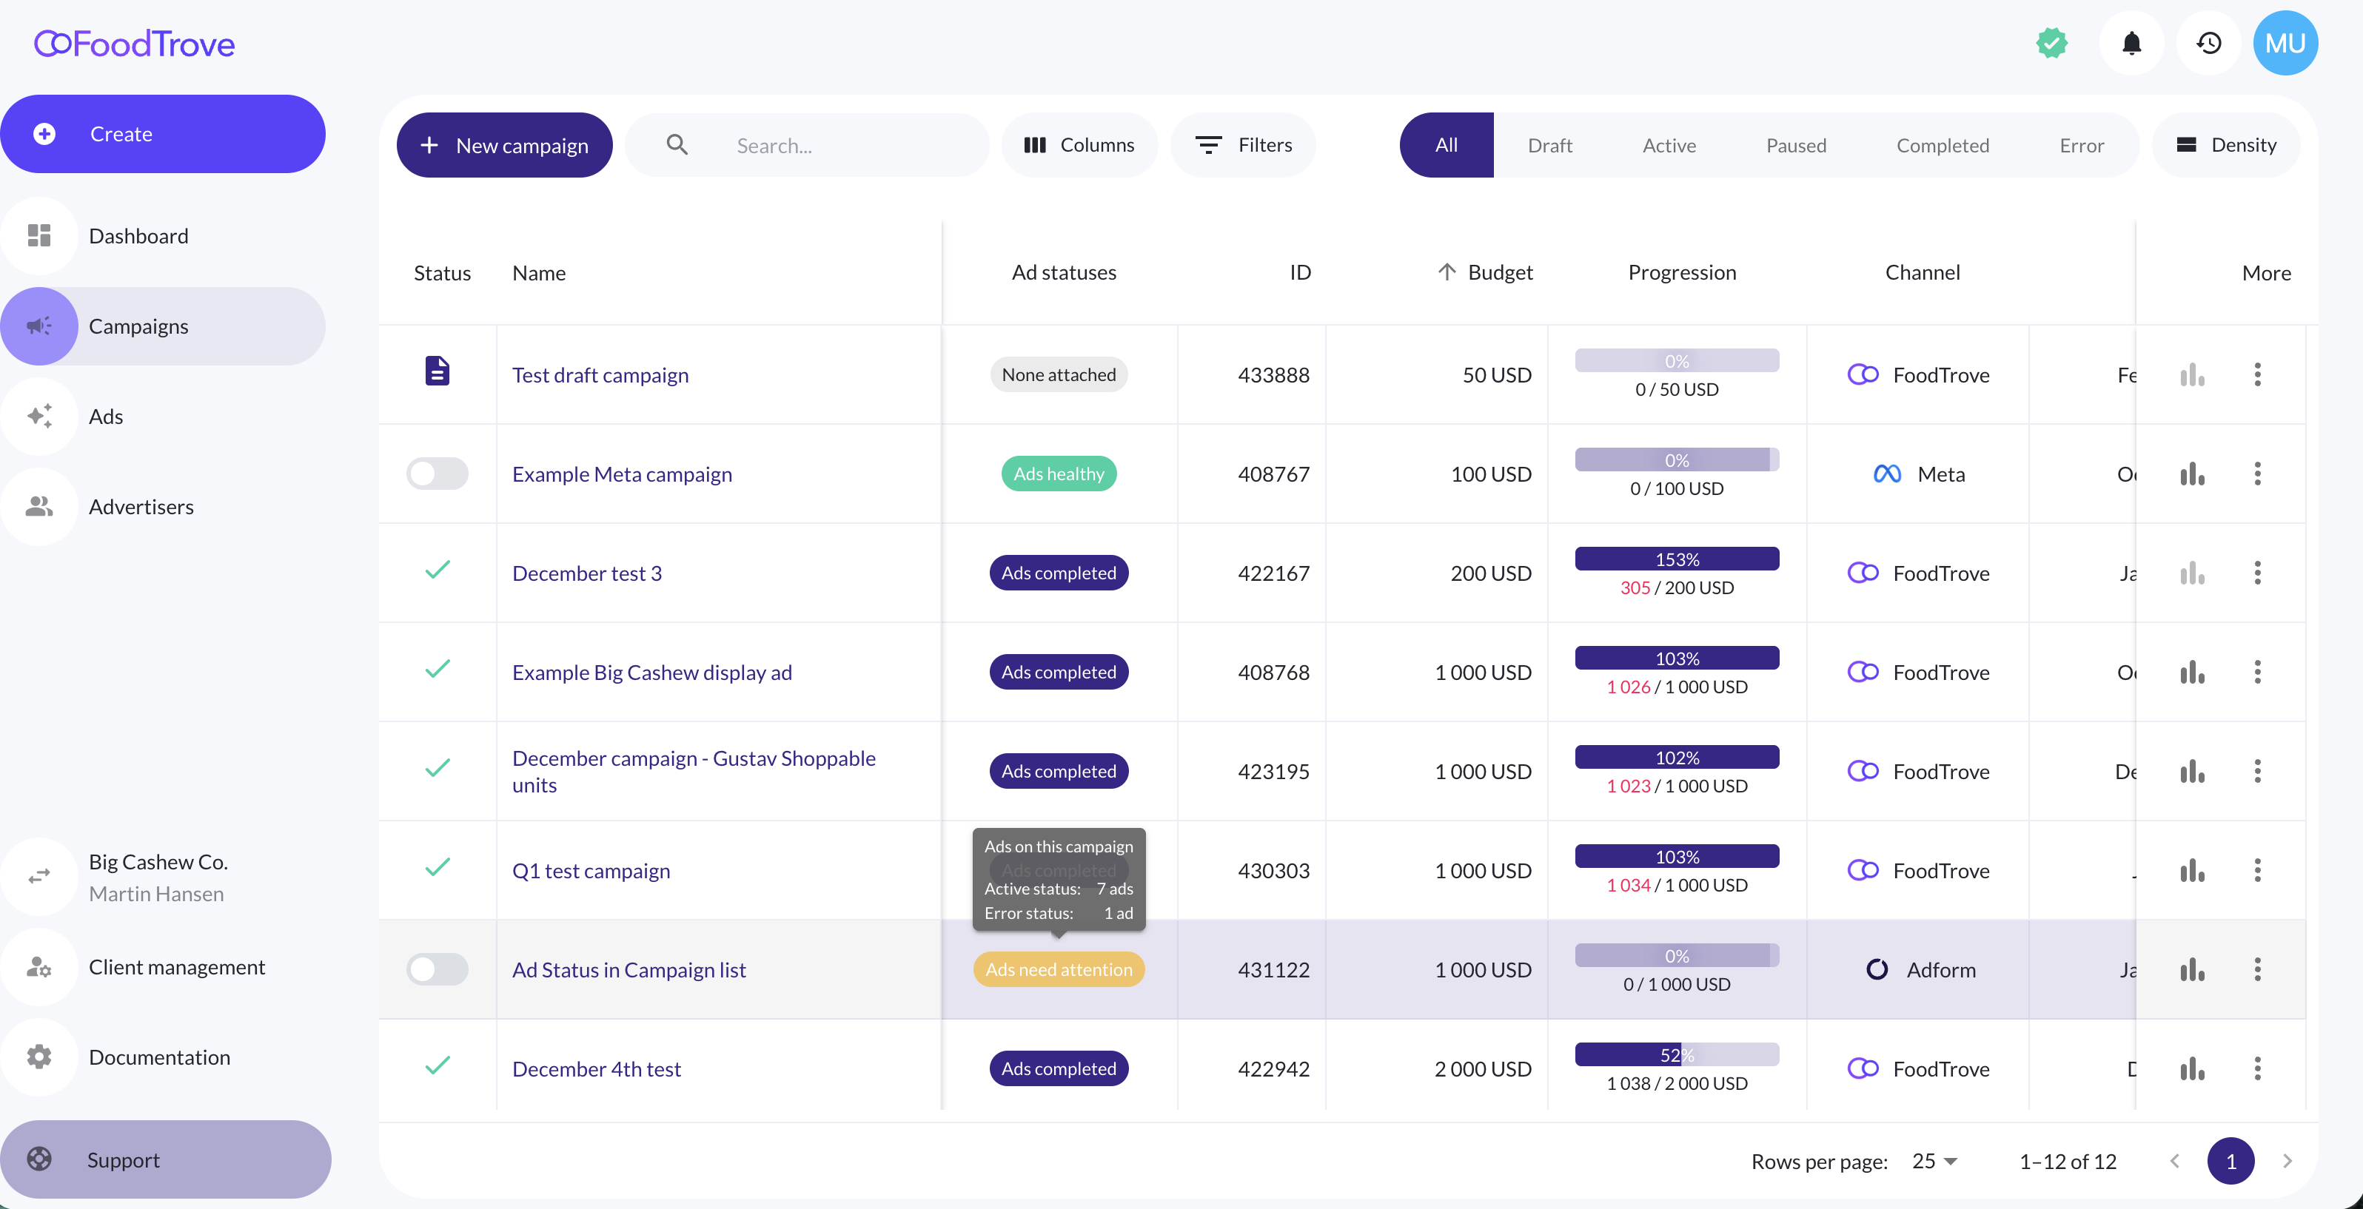Click the draft document icon for Test draft campaign
Screen dimensions: 2363x1209
[x=437, y=372]
